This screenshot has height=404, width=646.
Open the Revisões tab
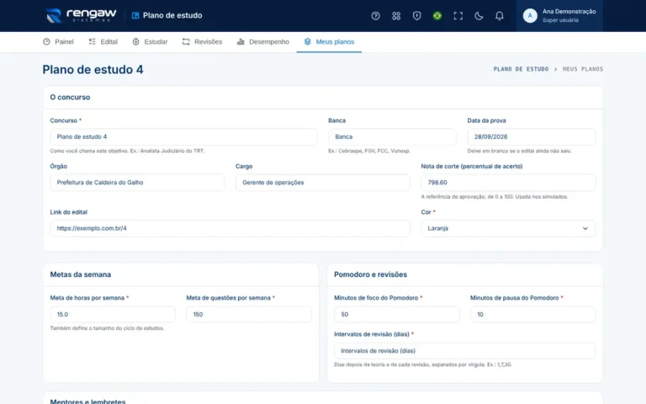[x=202, y=41]
